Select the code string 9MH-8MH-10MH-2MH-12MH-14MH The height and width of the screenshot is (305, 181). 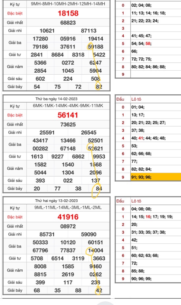pyautogui.click(x=68, y=4)
